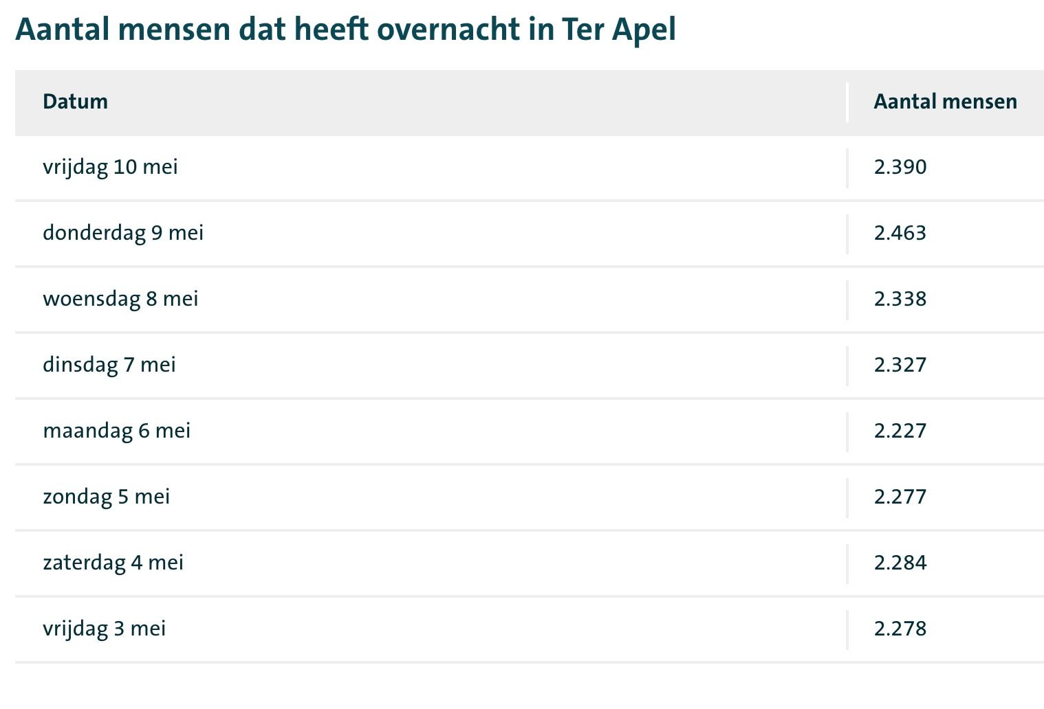Select the 'maandag 6 mei' date cell
Viewport: 1044px width, 709px height.
(x=116, y=431)
